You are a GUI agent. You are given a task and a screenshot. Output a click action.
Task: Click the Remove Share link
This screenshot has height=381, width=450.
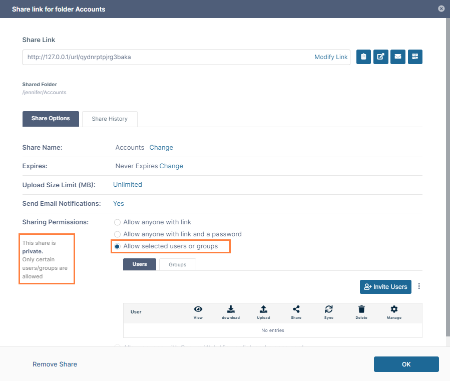(x=55, y=364)
